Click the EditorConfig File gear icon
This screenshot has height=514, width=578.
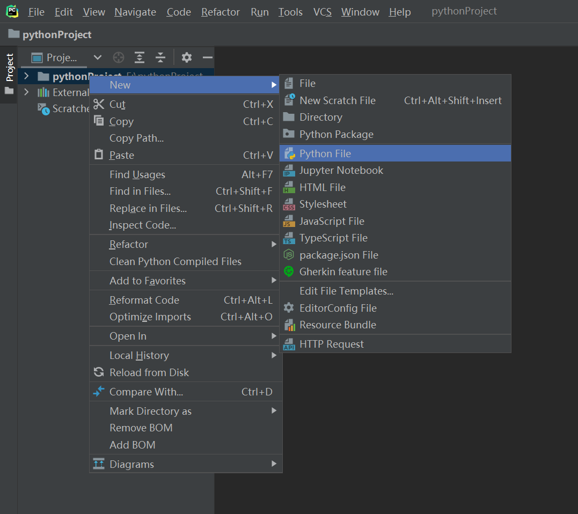click(289, 307)
